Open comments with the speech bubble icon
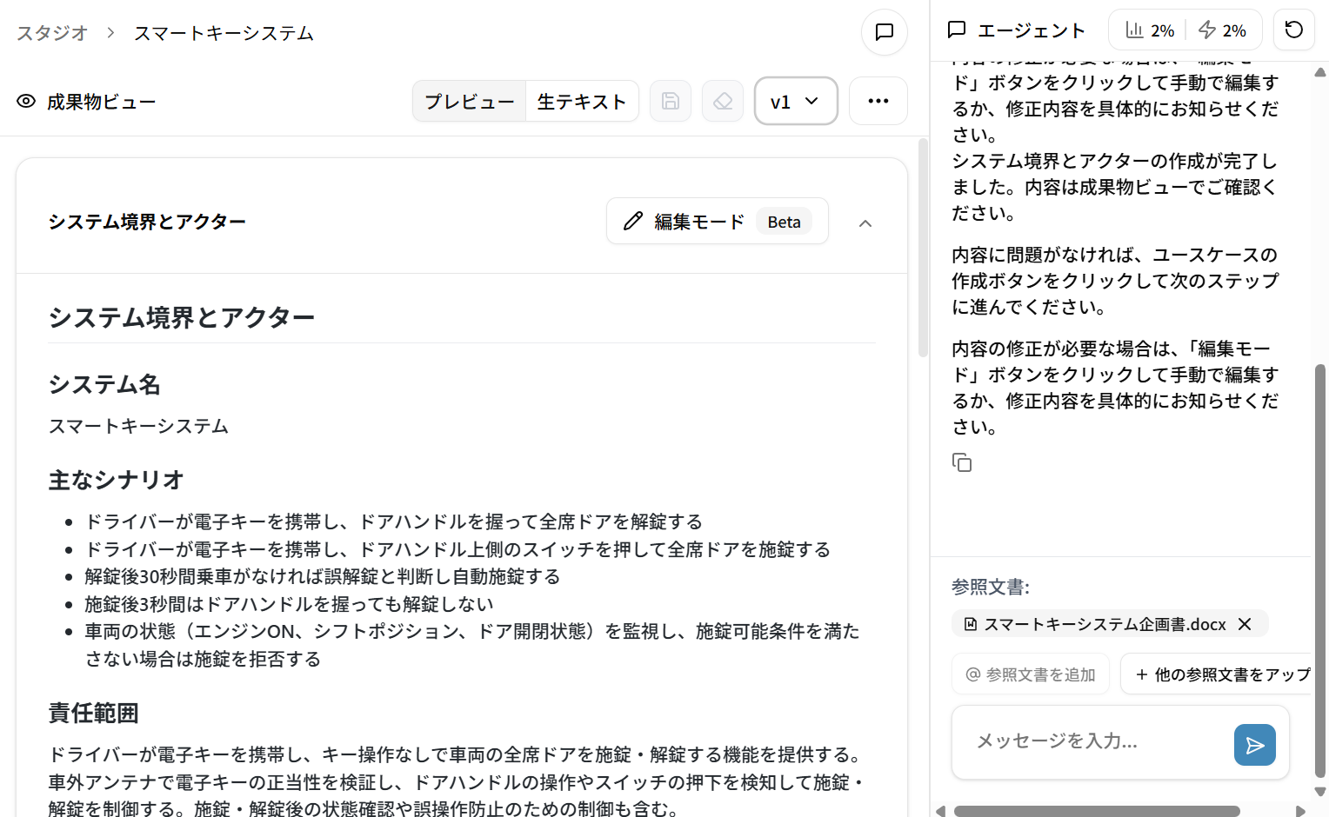 pos(884,32)
